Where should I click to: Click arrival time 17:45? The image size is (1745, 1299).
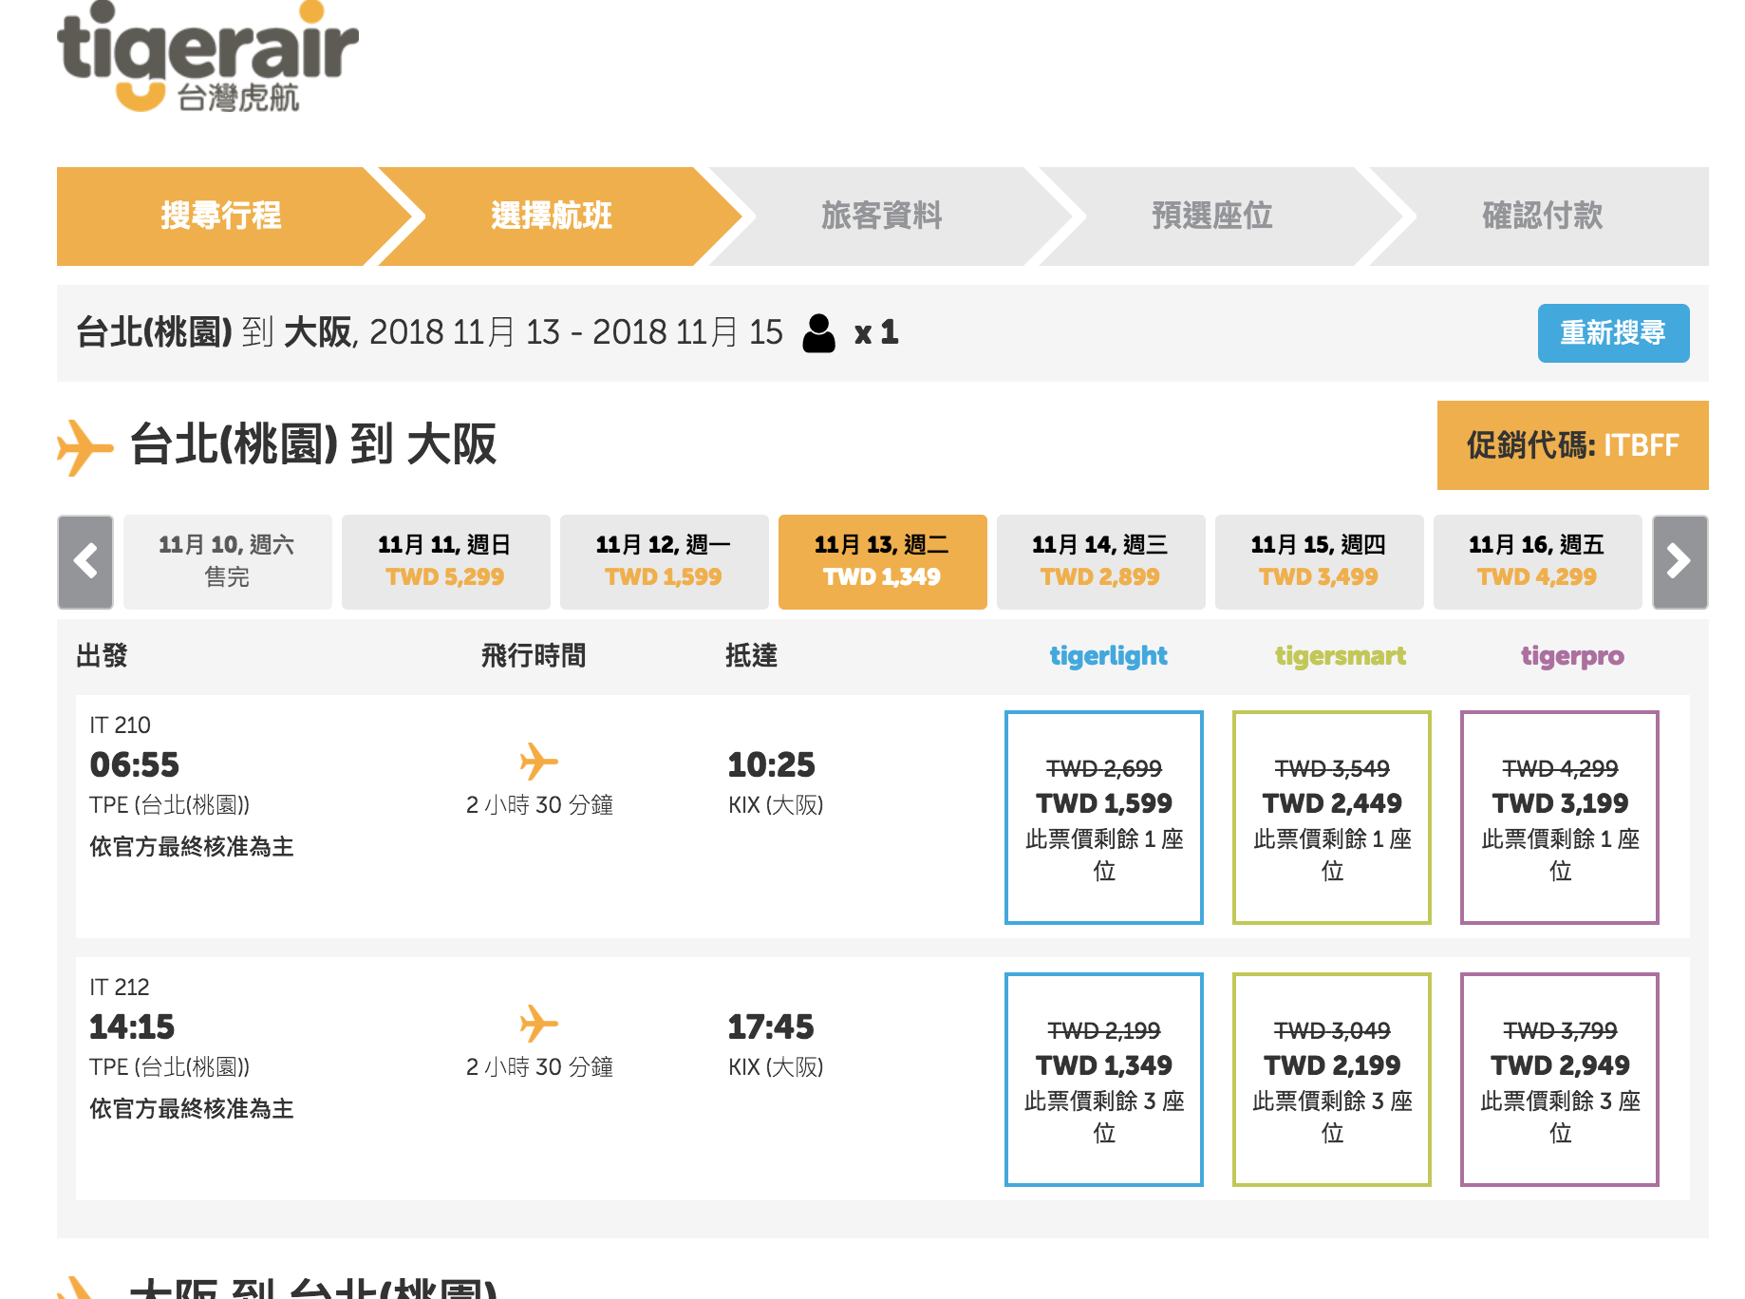pos(771,1026)
